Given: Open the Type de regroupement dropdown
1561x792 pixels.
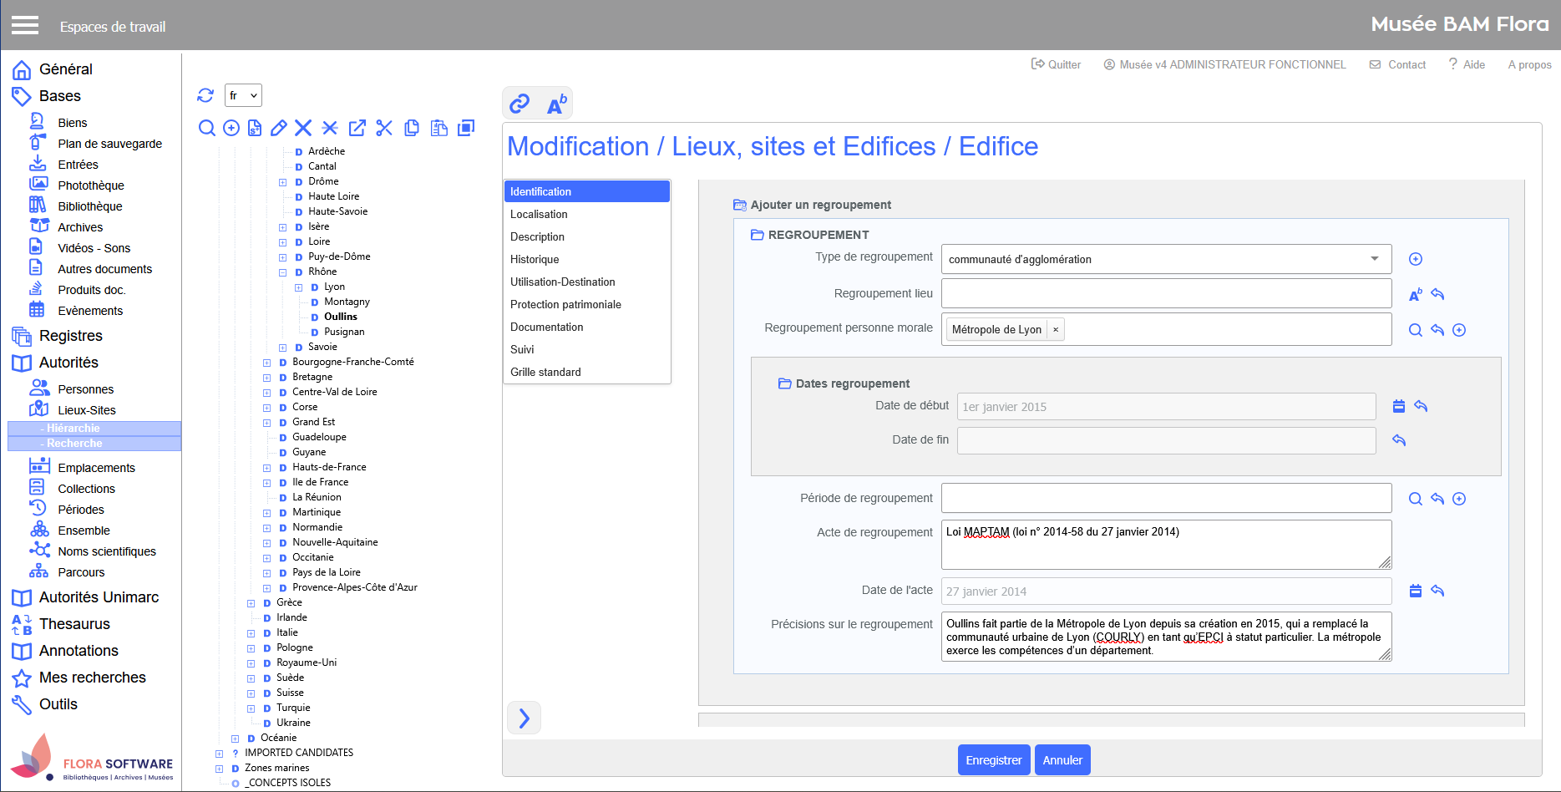Looking at the screenshot, I should [x=1374, y=259].
